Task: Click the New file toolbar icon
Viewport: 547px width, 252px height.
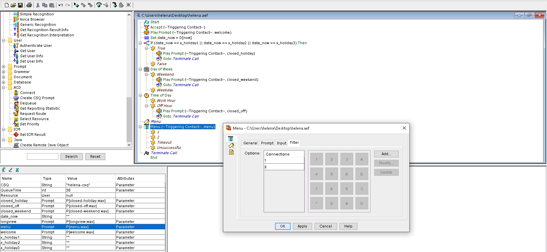Action: tap(7, 5)
